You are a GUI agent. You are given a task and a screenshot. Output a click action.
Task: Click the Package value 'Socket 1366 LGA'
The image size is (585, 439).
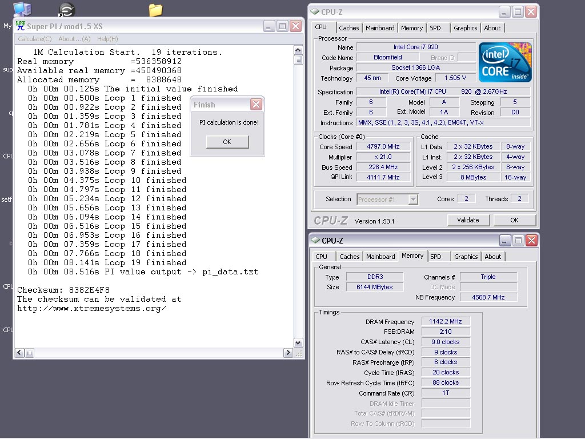(416, 67)
